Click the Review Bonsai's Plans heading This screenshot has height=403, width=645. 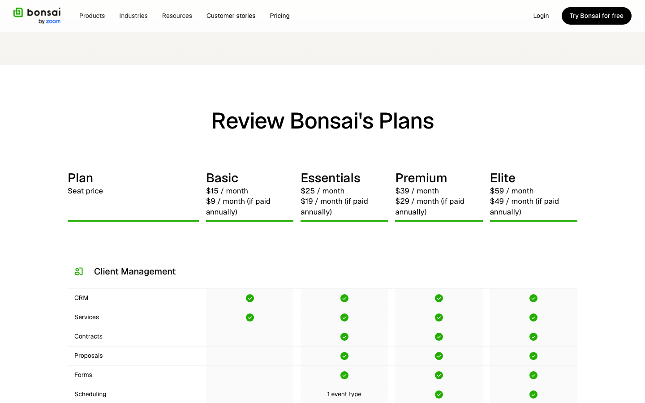(x=322, y=121)
